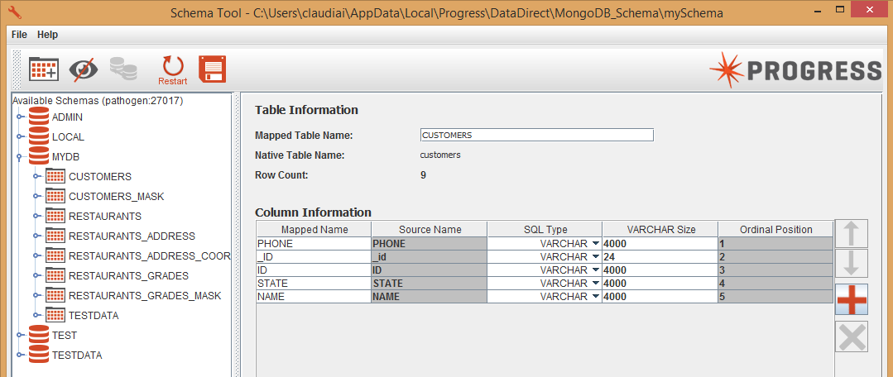Click the NAME mapped name cell
The width and height of the screenshot is (893, 377).
pyautogui.click(x=314, y=296)
